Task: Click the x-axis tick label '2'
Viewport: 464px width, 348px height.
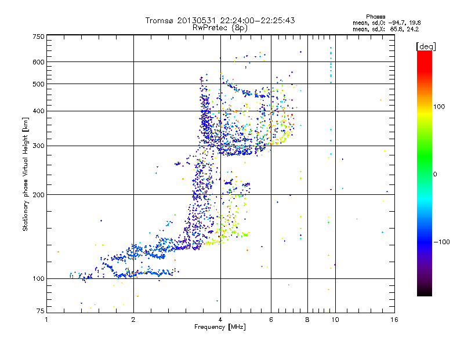Action: pos(133,320)
